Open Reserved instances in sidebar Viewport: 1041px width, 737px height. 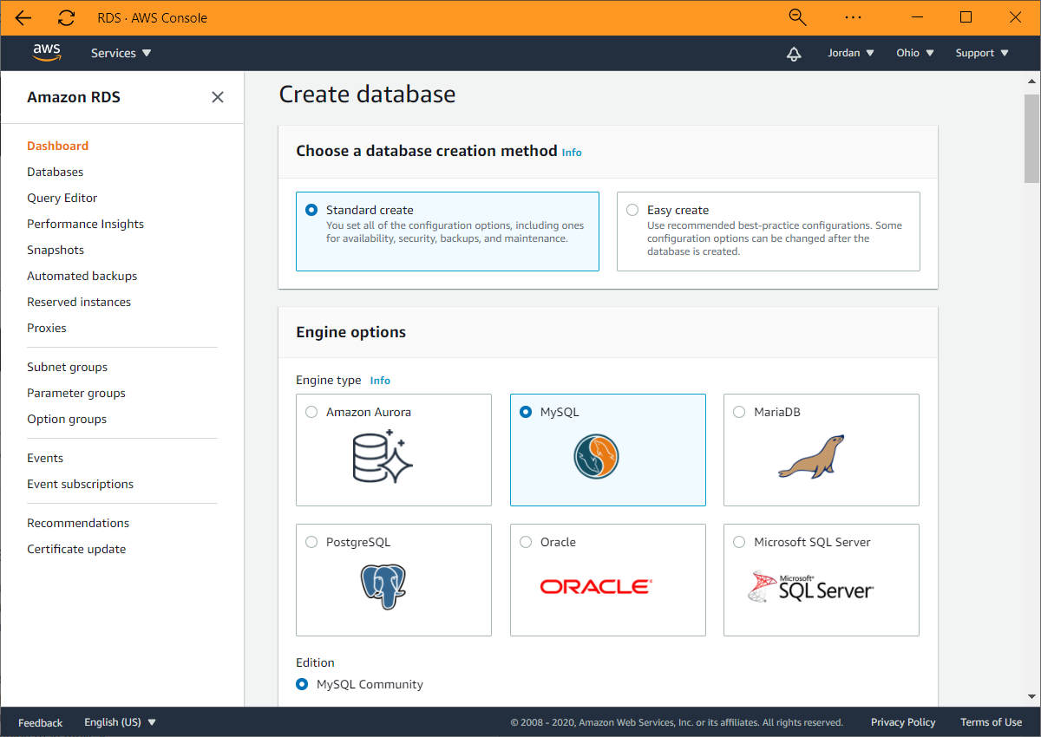(x=79, y=302)
